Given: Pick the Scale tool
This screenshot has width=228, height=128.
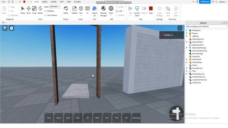Looking at the screenshot, I should 34,10.
